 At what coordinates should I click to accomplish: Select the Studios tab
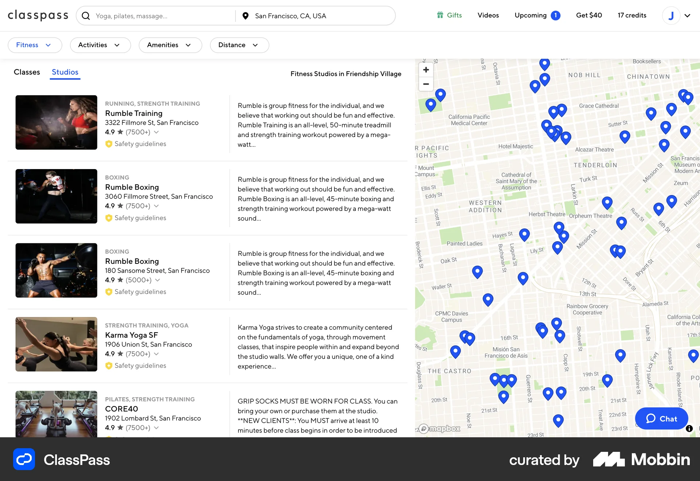pos(65,72)
